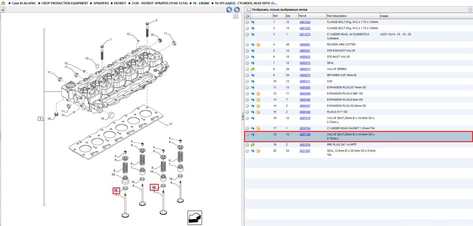The height and width of the screenshot is (226, 473).
Task: Sort by Part # column header
Action: pos(312,16)
